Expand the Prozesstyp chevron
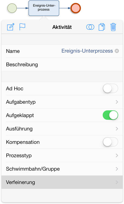124x204 pixels. point(117,155)
